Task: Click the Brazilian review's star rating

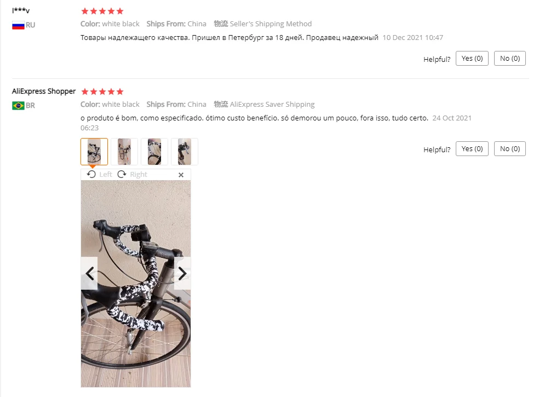Action: pyautogui.click(x=102, y=91)
